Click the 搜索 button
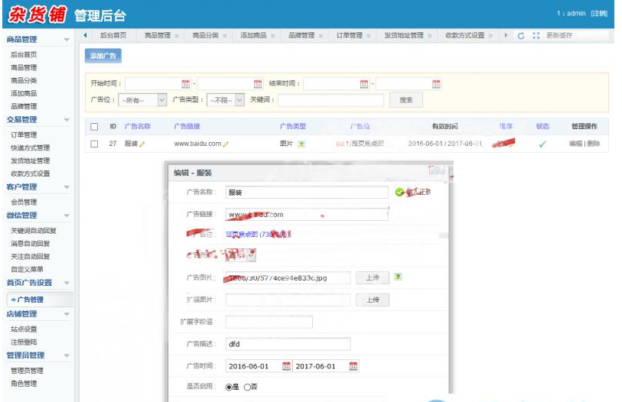The height and width of the screenshot is (402, 622). coord(405,100)
